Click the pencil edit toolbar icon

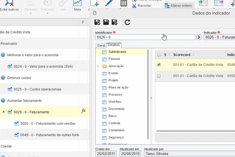(x=109, y=3)
